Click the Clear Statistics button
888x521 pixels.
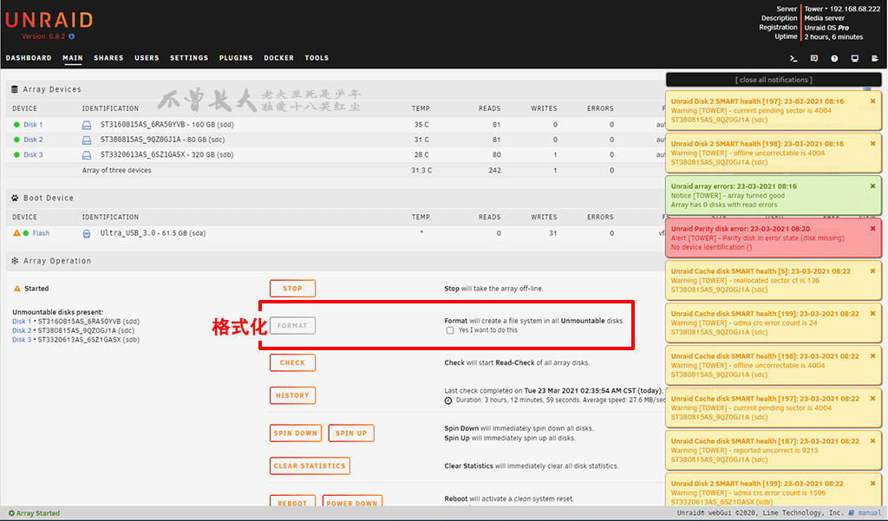pos(310,466)
